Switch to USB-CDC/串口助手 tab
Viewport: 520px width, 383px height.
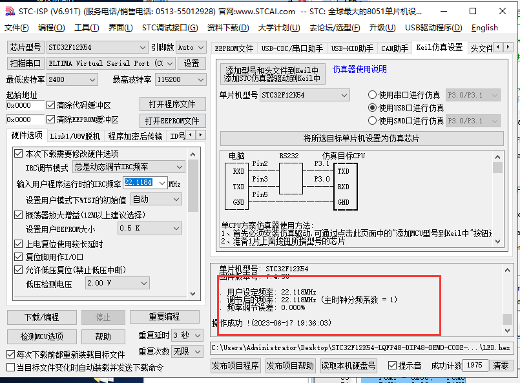pos(292,48)
